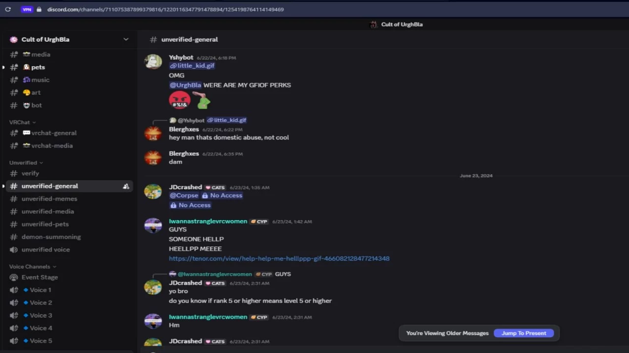Join the Voice 1 channel speaker icon
This screenshot has height=353, width=629.
point(14,290)
